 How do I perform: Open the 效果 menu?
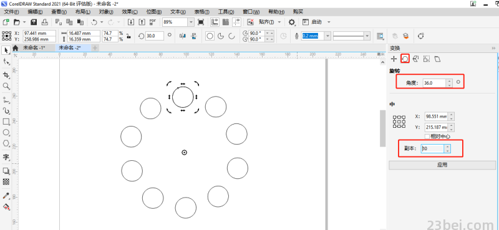pyautogui.click(x=130, y=12)
